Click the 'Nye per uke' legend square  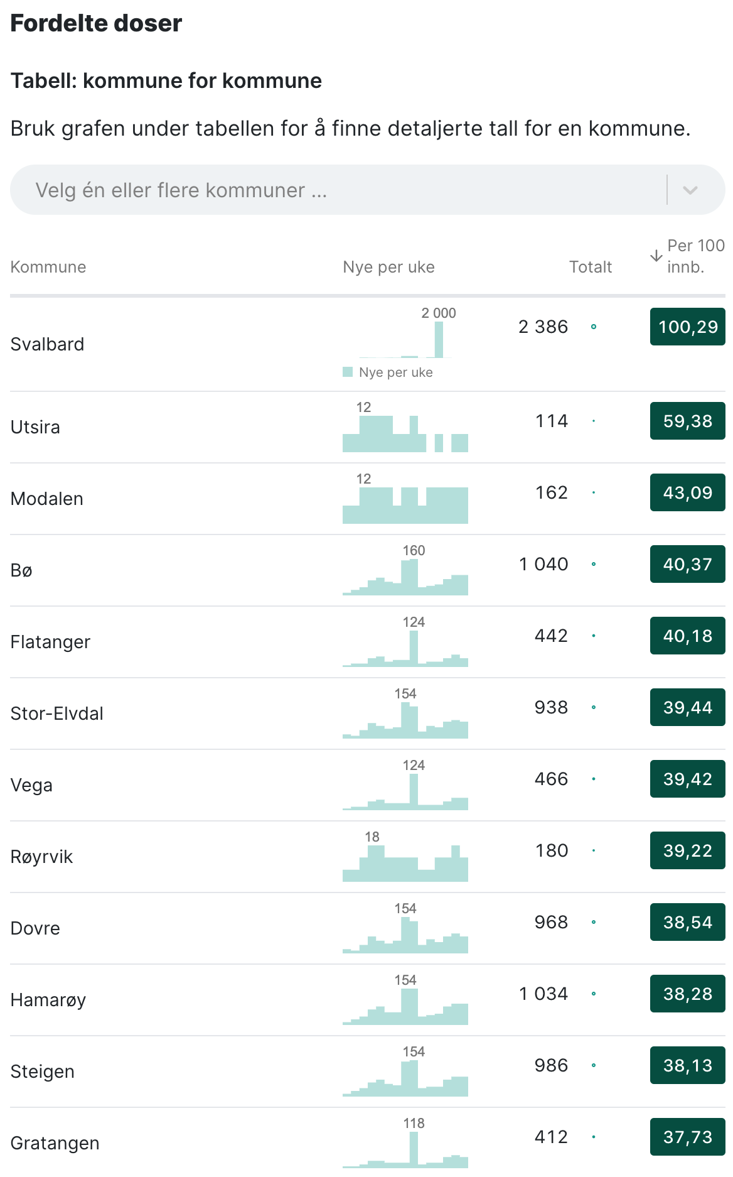[348, 372]
